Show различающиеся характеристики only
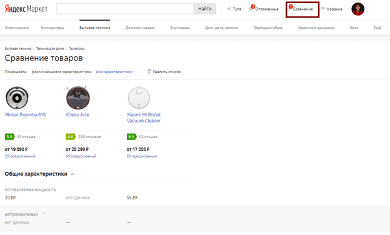The height and width of the screenshot is (235, 390). coord(62,72)
